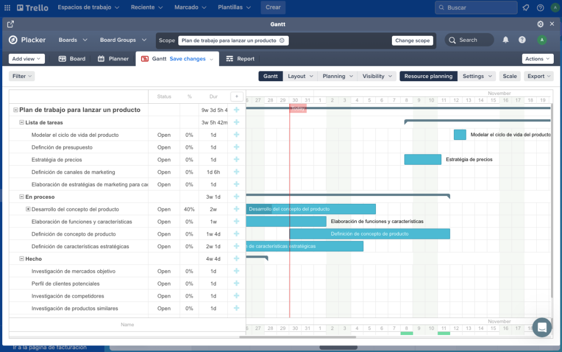Open the Trello apps grid icon
Screen dimensions: 562x352
(7, 7)
